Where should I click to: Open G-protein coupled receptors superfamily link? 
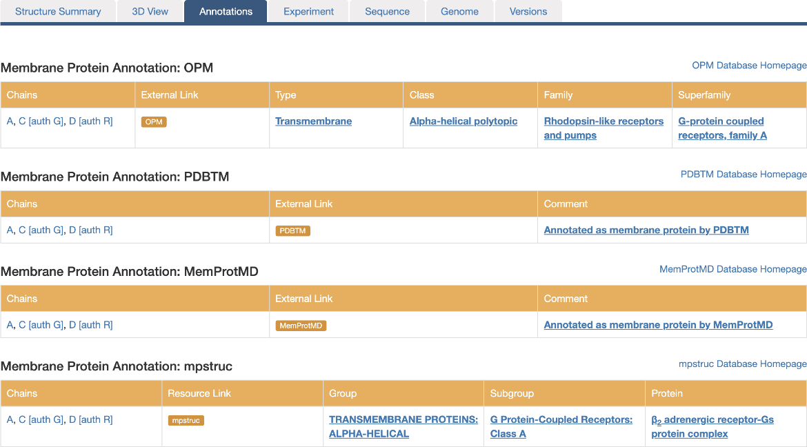721,128
